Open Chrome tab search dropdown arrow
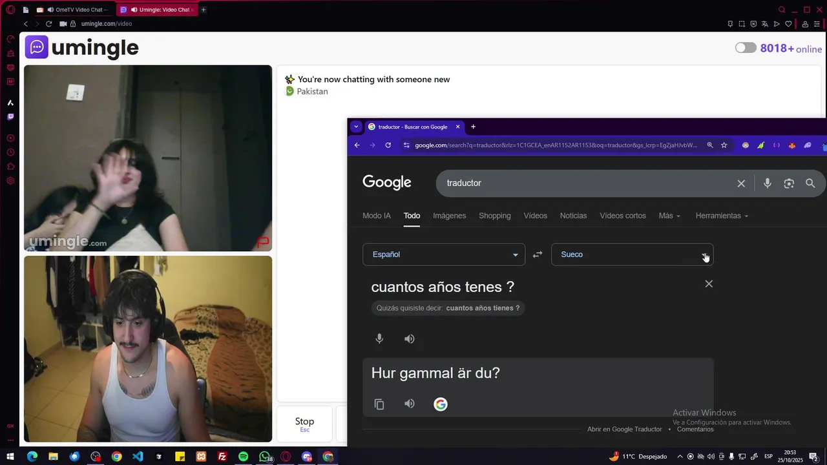Screen dimensions: 827x465 coord(356,127)
